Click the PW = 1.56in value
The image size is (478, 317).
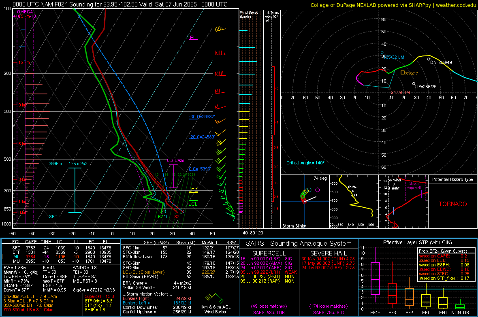click(x=15, y=268)
